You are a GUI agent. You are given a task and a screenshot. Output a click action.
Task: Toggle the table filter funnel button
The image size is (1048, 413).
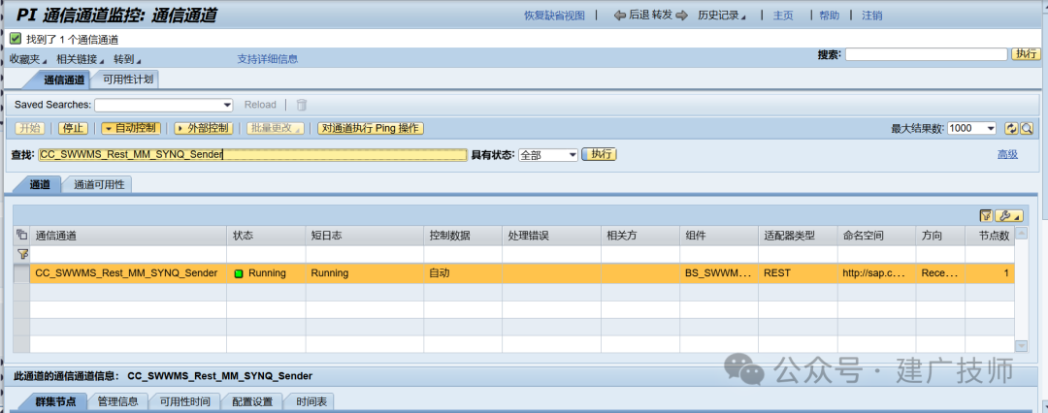[x=985, y=215]
